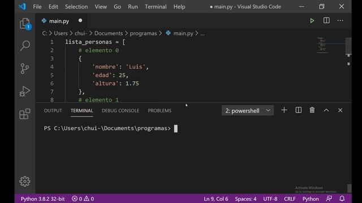
Task: Open the 2: powershell terminal dropdown
Action: pyautogui.click(x=248, y=111)
